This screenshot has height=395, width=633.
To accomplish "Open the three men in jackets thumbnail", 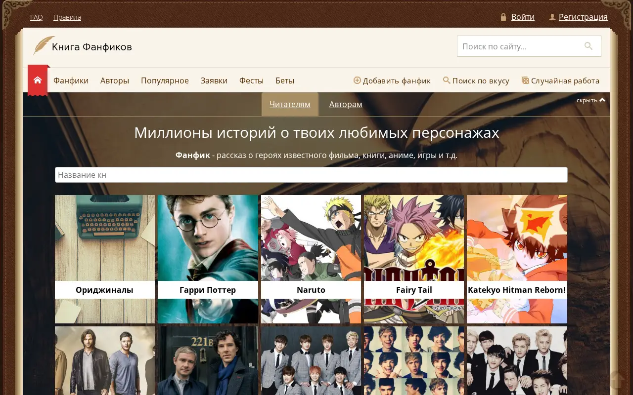I will (105, 360).
